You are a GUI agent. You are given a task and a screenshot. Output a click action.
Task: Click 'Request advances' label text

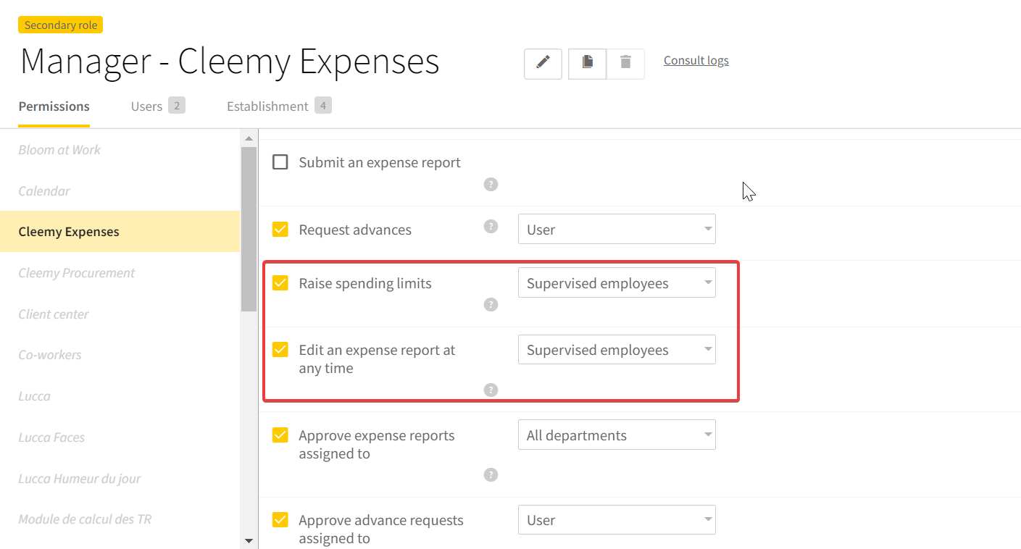point(355,230)
